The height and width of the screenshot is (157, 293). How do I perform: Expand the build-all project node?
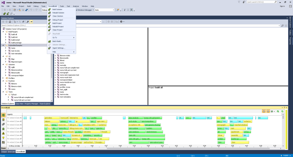tap(6, 34)
